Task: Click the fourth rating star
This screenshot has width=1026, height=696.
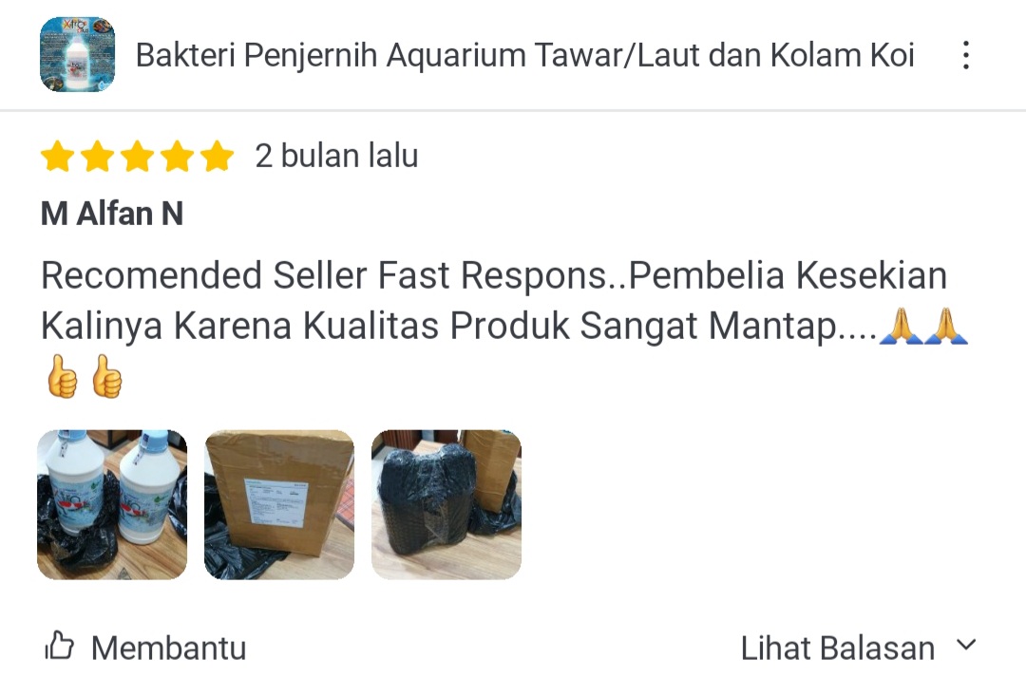Action: (178, 157)
